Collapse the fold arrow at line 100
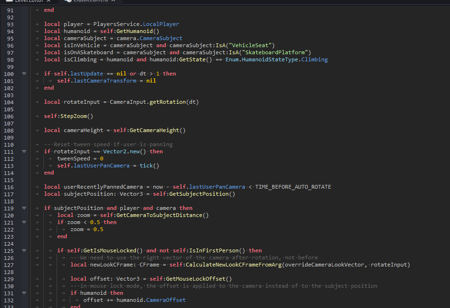The height and width of the screenshot is (308, 450). [x=24, y=74]
